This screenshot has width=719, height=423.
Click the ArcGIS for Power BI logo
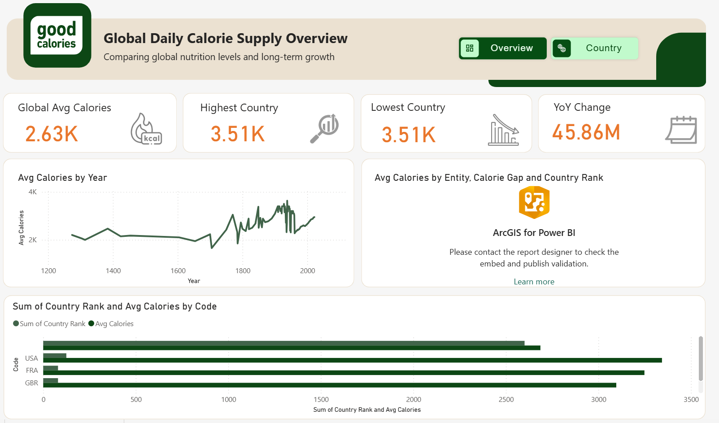tap(534, 203)
